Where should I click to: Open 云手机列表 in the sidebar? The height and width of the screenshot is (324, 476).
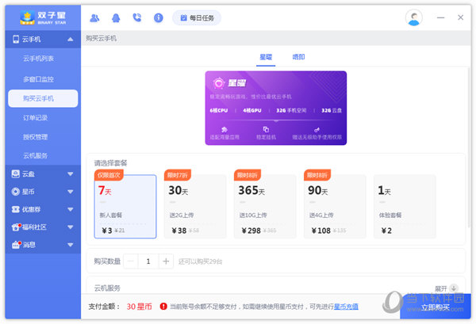39,59
